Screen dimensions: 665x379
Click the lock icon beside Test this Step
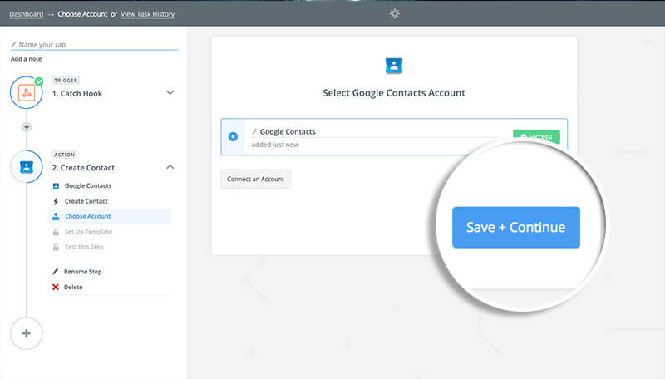coord(56,247)
